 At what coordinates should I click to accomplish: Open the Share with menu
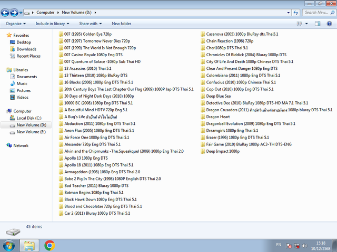pos(90,24)
